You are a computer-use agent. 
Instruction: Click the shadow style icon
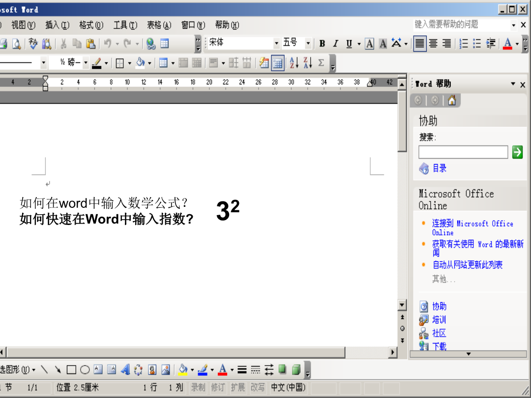point(282,369)
